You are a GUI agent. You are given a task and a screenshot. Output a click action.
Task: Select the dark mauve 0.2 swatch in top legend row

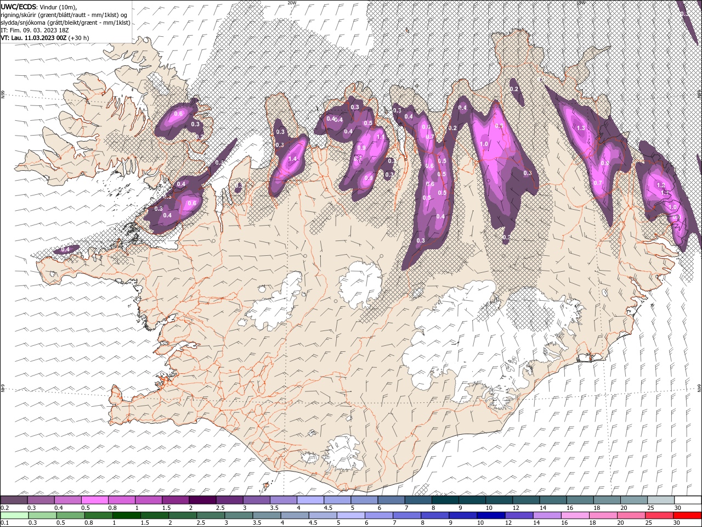pyautogui.click(x=14, y=500)
